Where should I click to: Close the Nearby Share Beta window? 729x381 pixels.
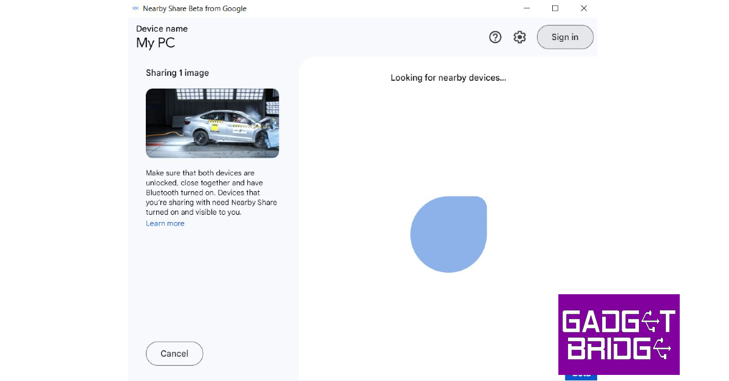point(583,8)
